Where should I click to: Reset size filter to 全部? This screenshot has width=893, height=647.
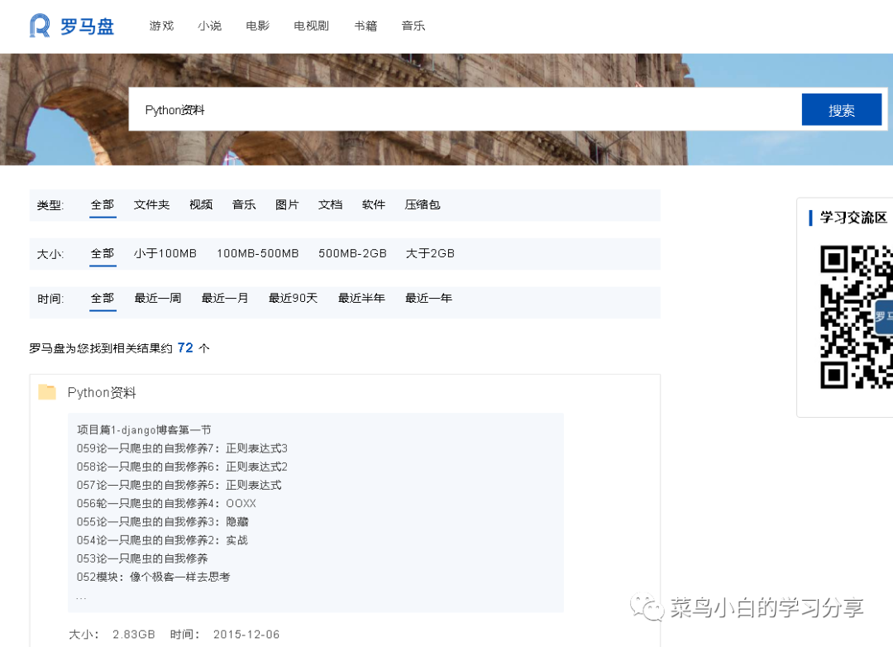tap(103, 253)
